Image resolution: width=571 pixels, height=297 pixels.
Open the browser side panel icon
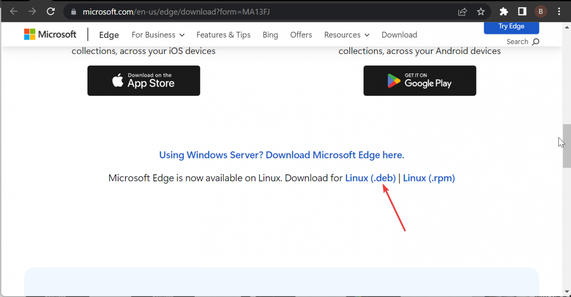pyautogui.click(x=522, y=11)
